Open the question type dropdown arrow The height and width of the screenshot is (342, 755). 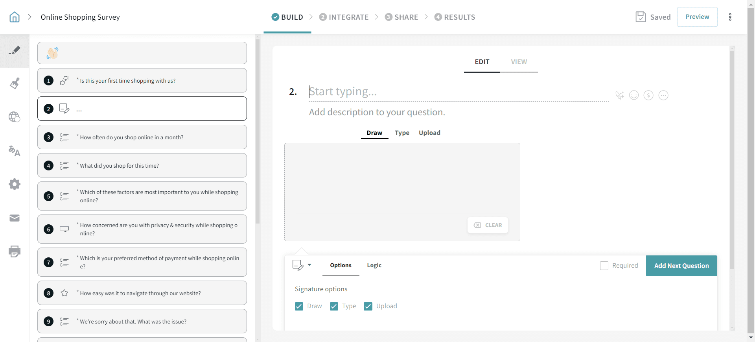[309, 265]
